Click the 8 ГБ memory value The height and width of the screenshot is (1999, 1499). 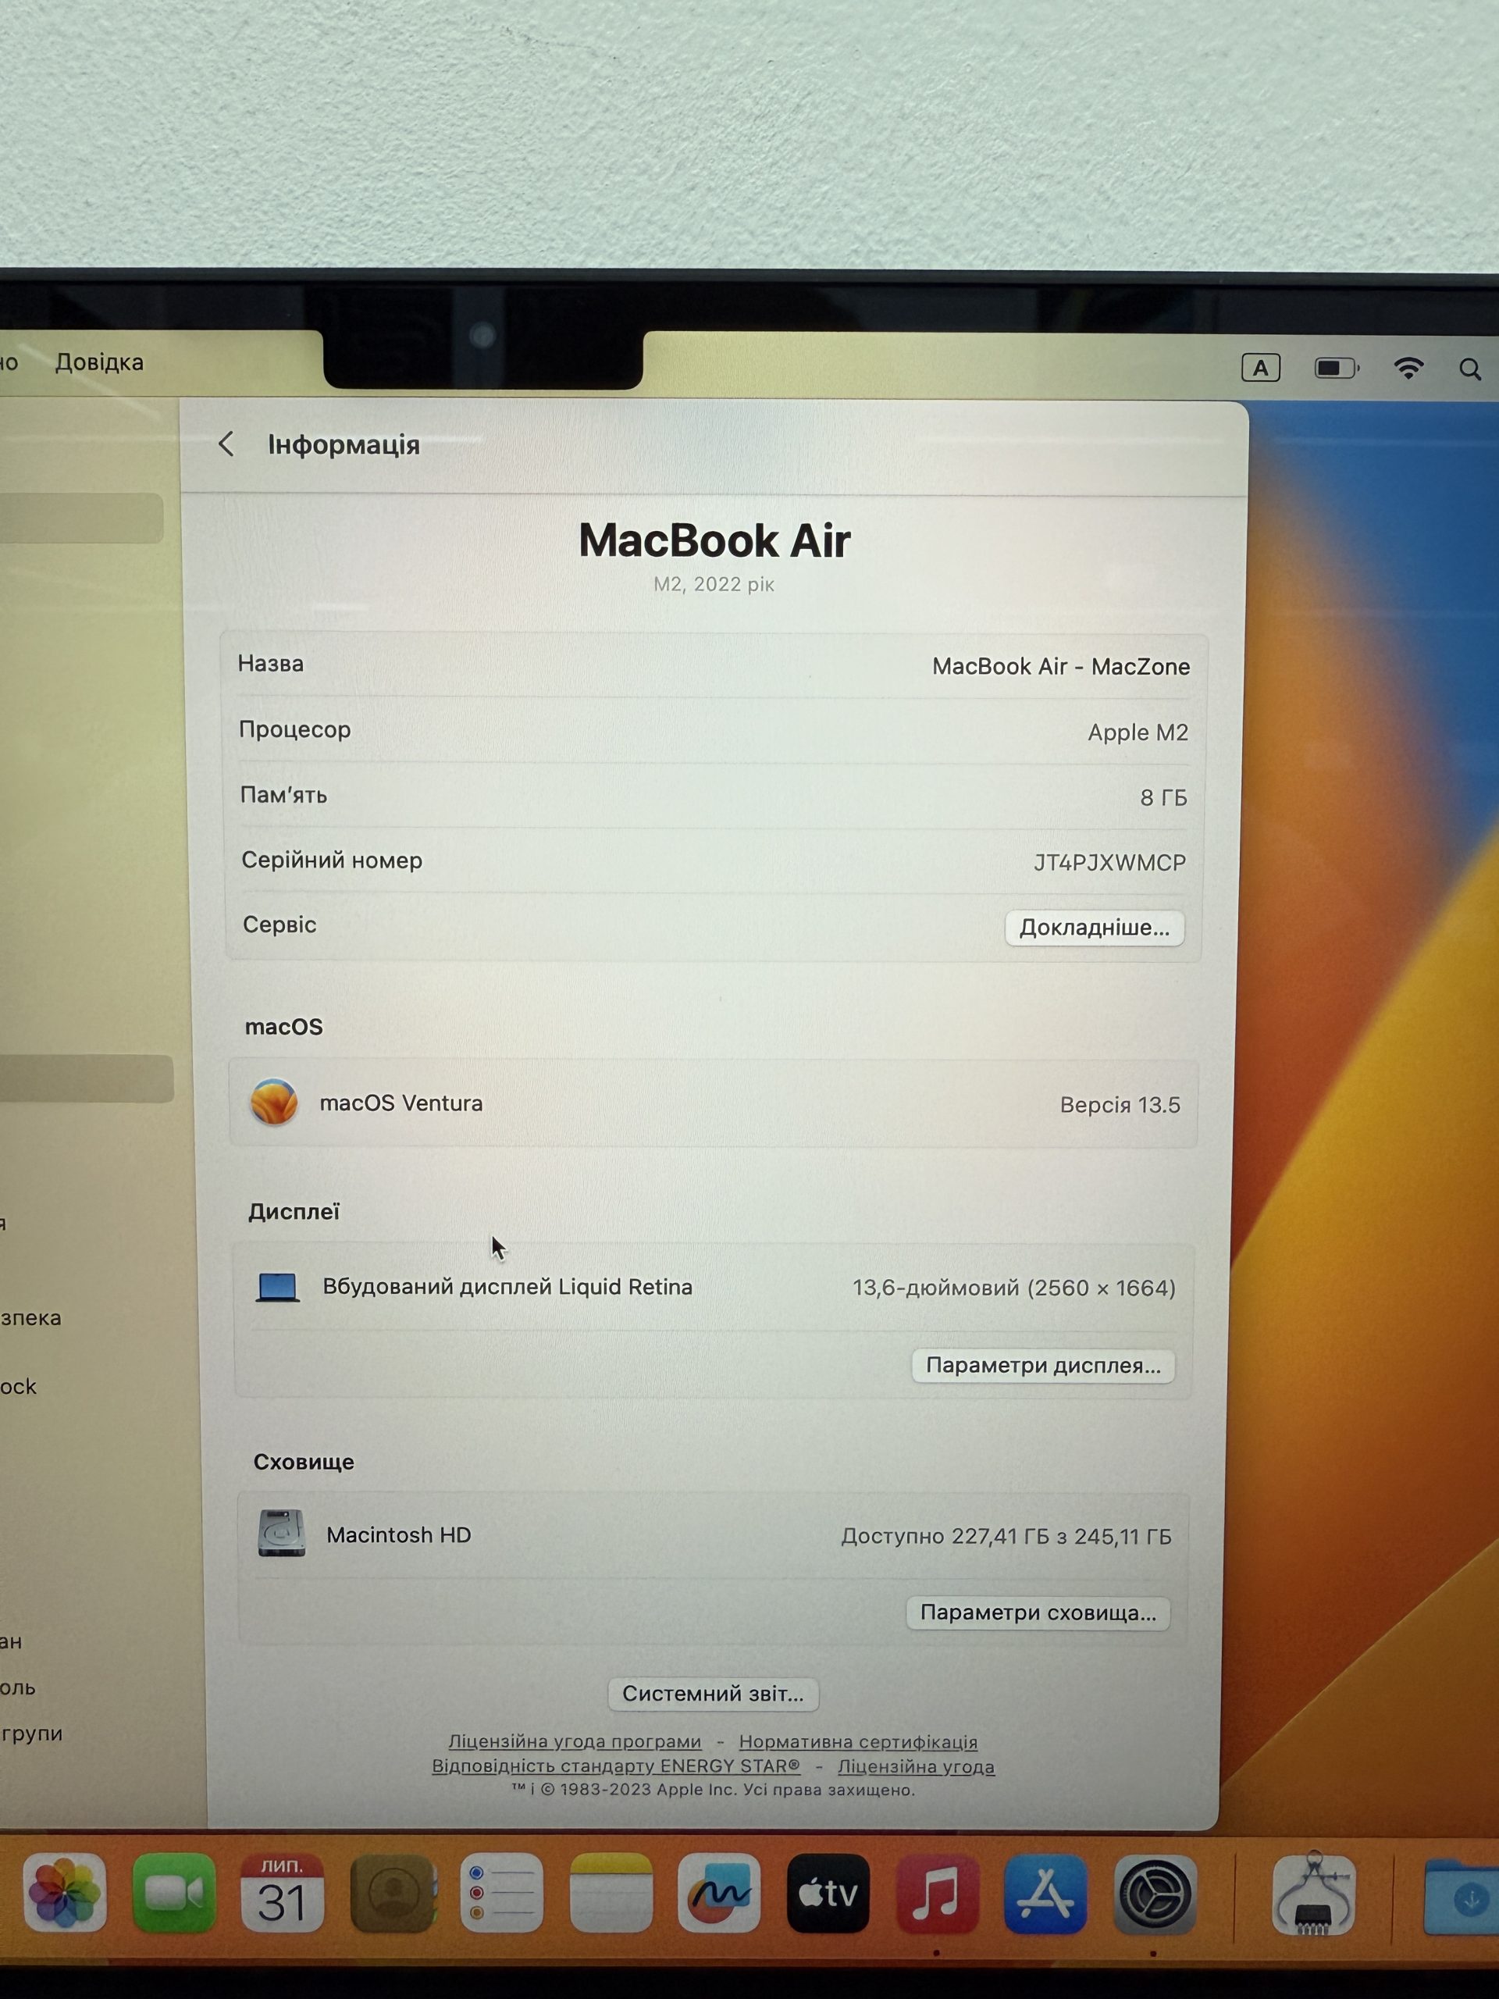click(x=1164, y=797)
